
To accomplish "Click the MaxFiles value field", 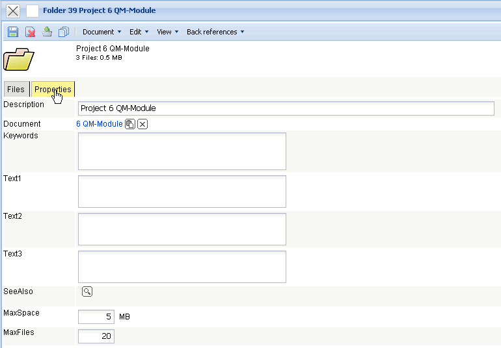I will click(x=96, y=336).
